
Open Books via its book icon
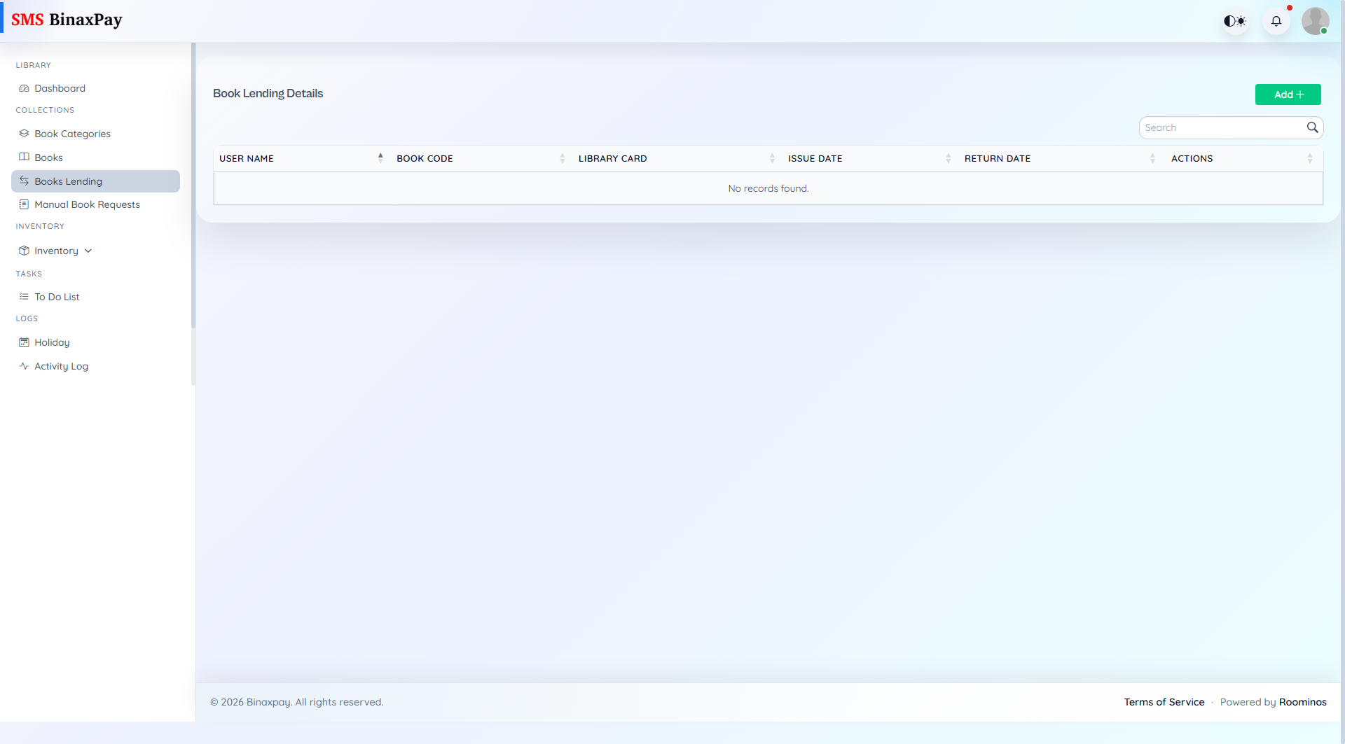[x=24, y=157]
